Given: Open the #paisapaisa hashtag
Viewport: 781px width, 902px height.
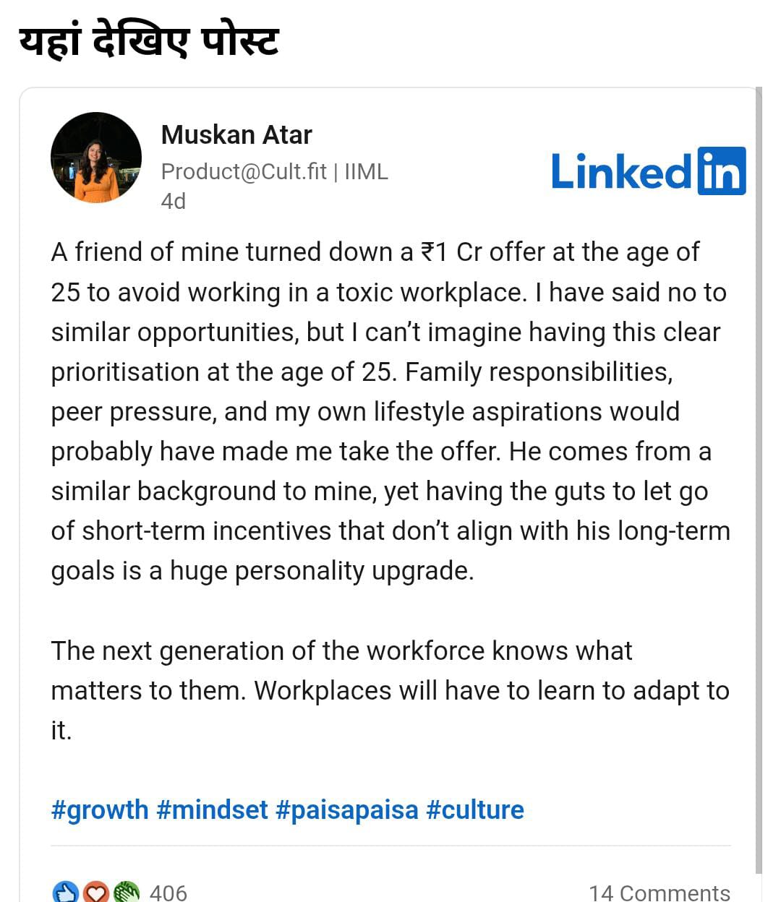Looking at the screenshot, I should click(347, 810).
